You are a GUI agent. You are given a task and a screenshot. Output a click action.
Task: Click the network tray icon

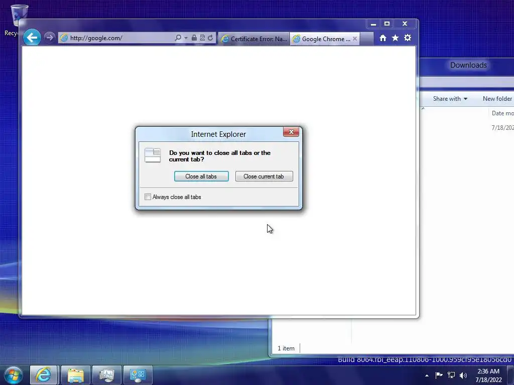pyautogui.click(x=451, y=375)
